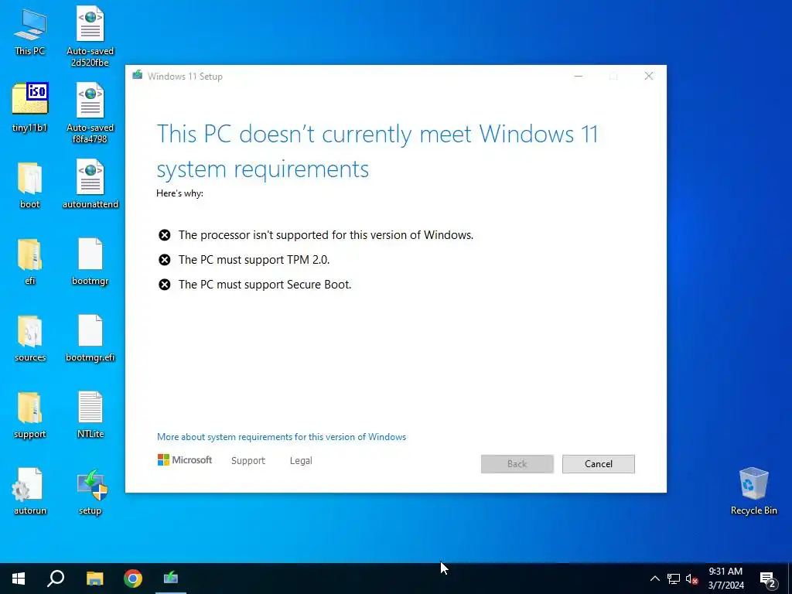Select the support folder on desktop
This screenshot has height=594, width=792.
(x=30, y=415)
